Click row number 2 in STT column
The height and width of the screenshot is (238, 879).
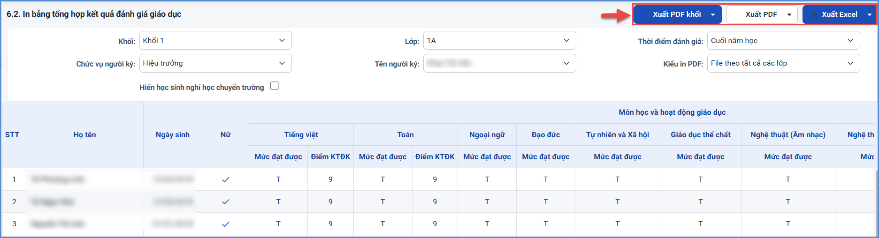[x=14, y=202]
